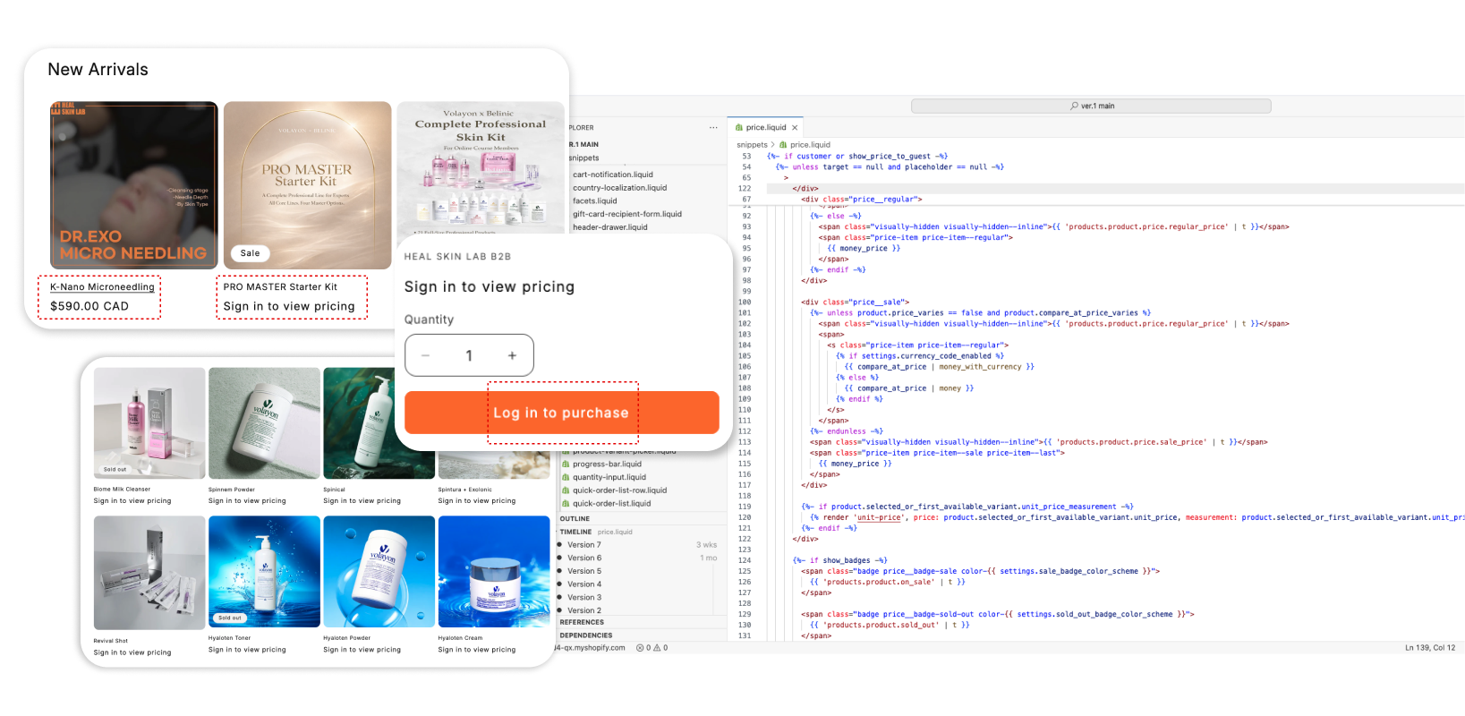This screenshot has height=716, width=1465.
Task: Expand the DEPENDENCIES section
Action: pyautogui.click(x=586, y=635)
